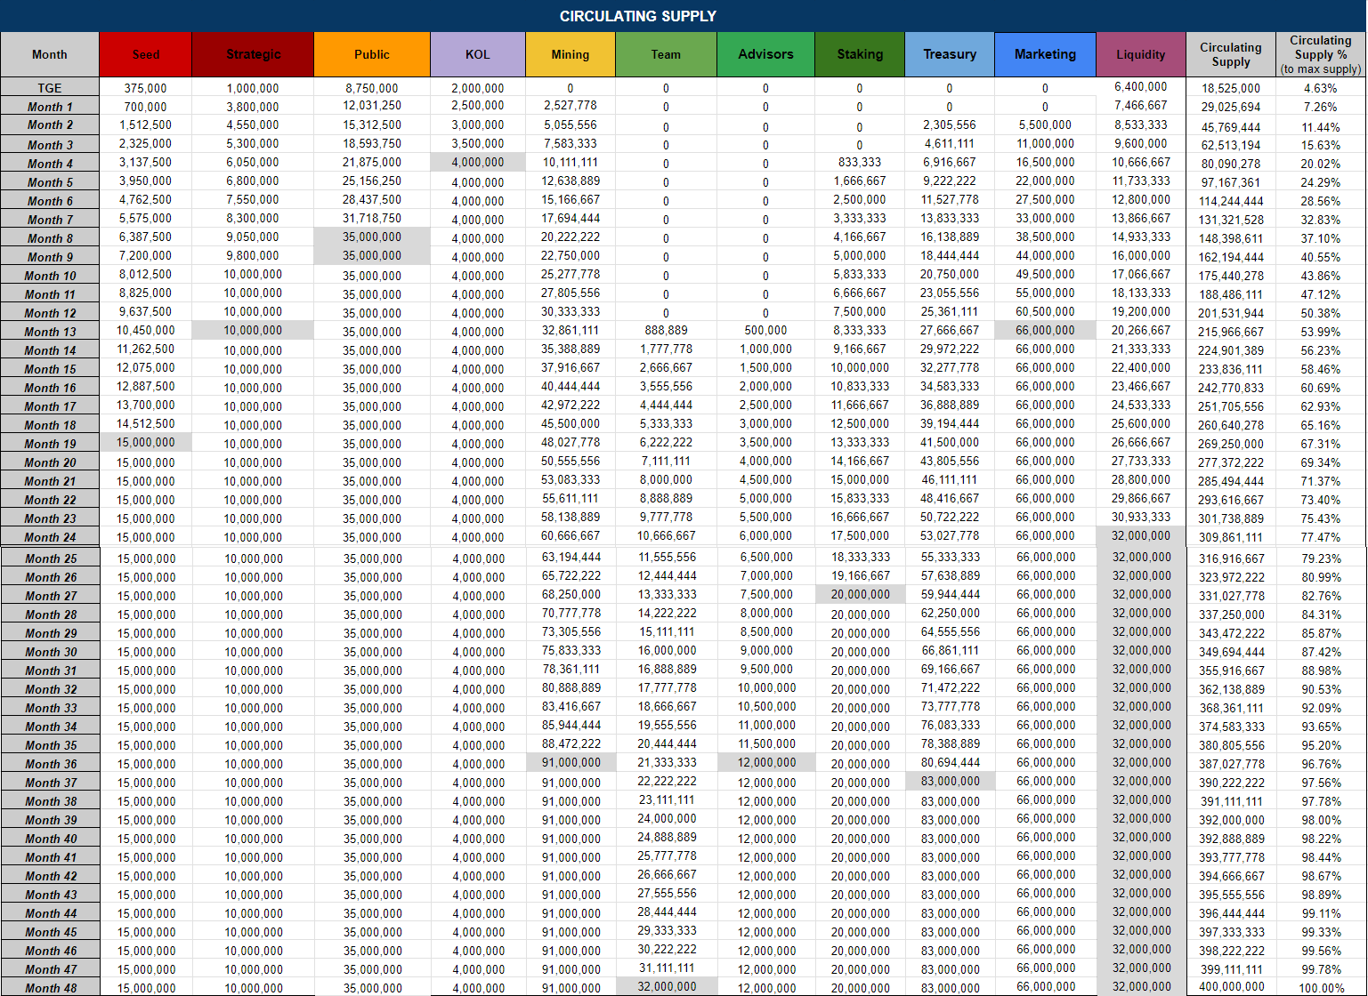Select the KOL column header

tap(478, 54)
